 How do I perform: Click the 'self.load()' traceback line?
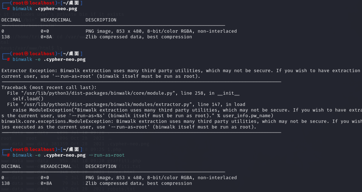(x=28, y=99)
